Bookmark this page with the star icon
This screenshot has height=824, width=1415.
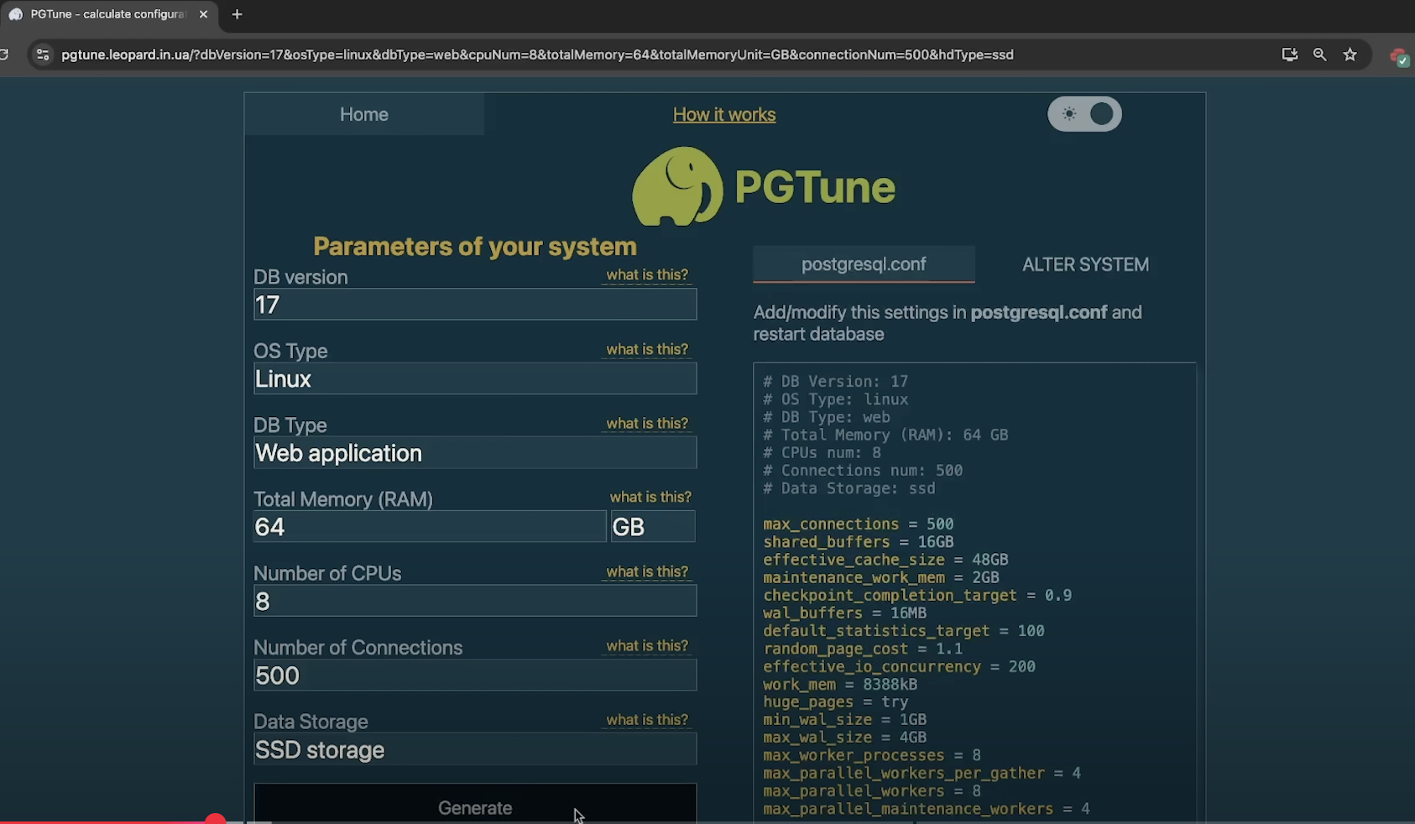(x=1350, y=55)
